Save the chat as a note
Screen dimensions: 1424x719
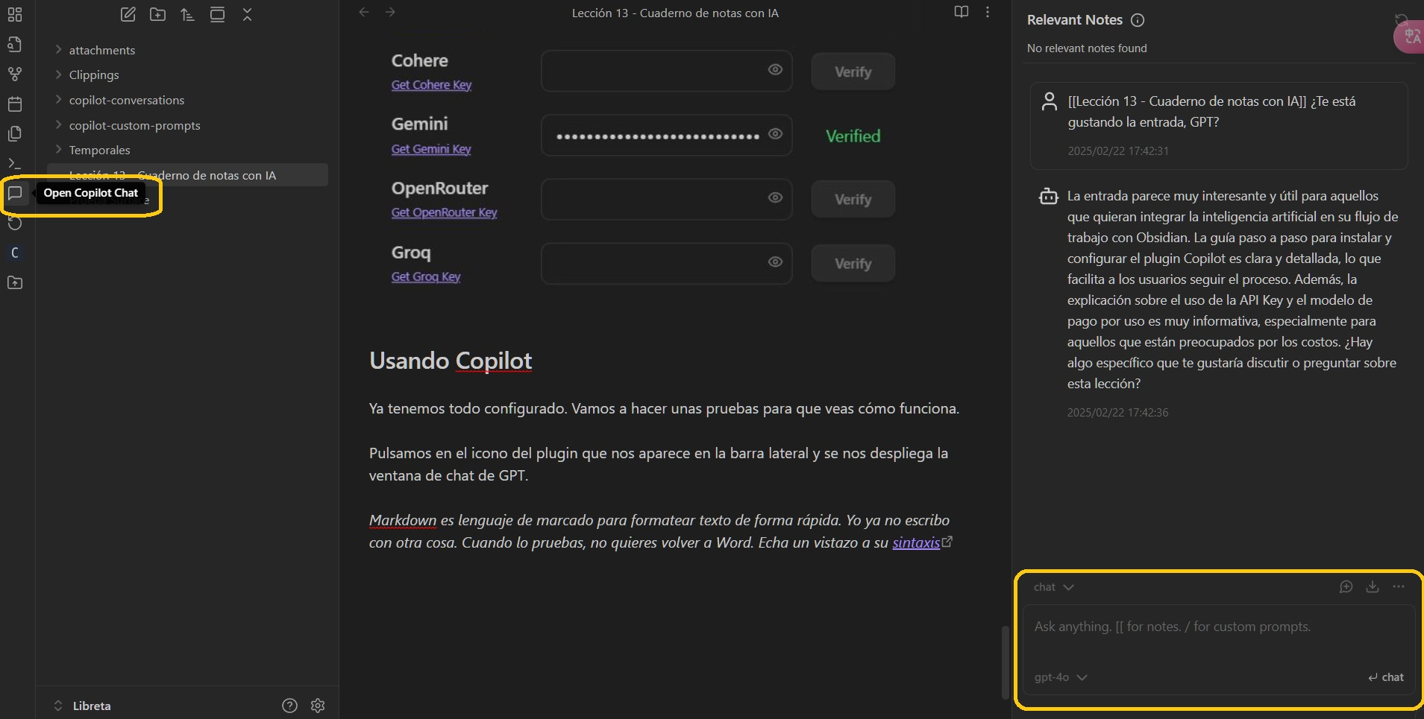point(1372,587)
